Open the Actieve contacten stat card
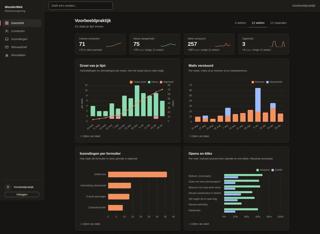 coord(100,45)
